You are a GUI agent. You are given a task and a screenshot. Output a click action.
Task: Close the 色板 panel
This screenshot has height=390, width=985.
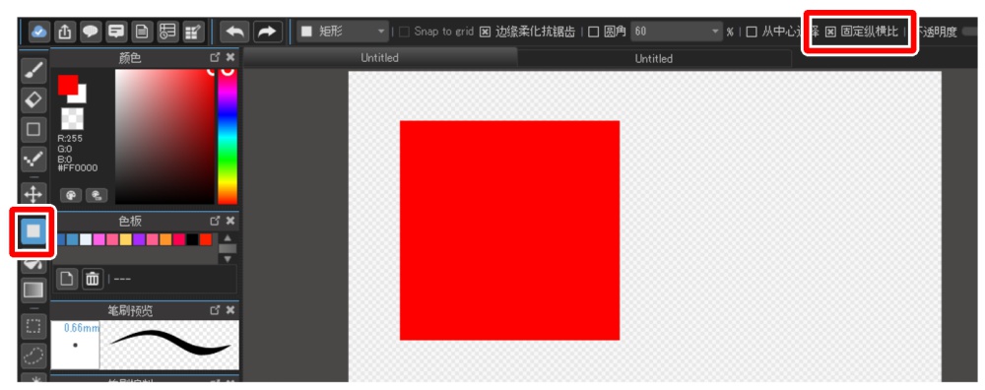click(230, 221)
